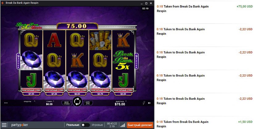
Task: Click the left 9 lines indicator
Action: [18, 61]
